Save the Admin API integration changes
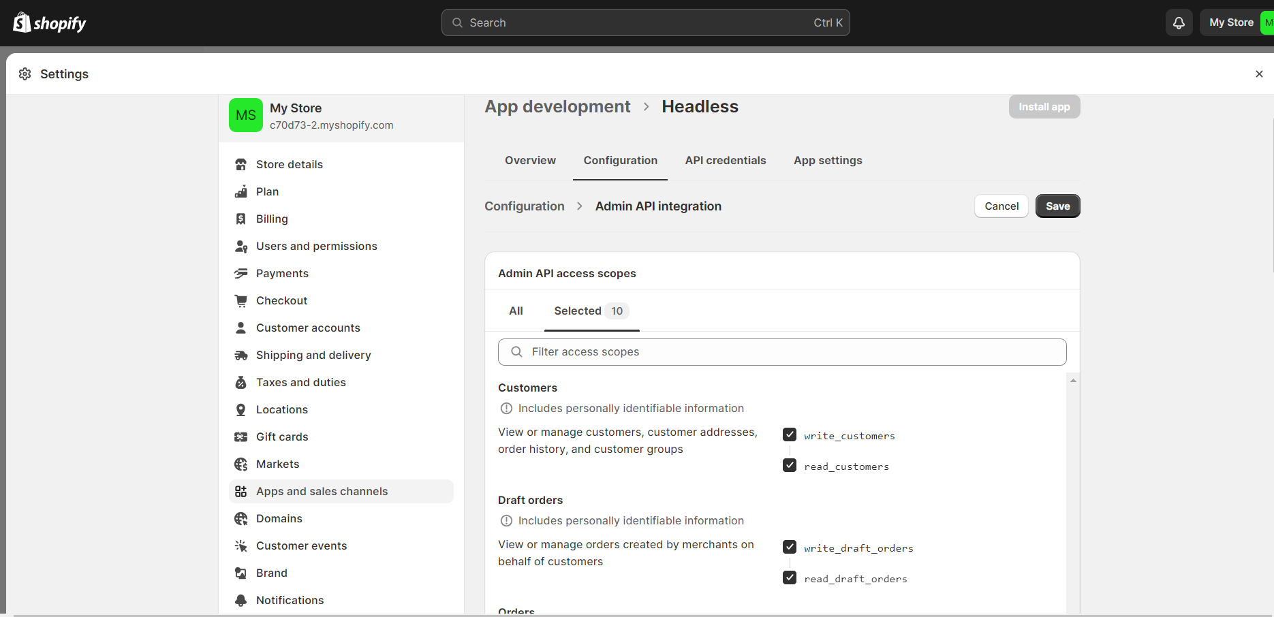 (1057, 206)
